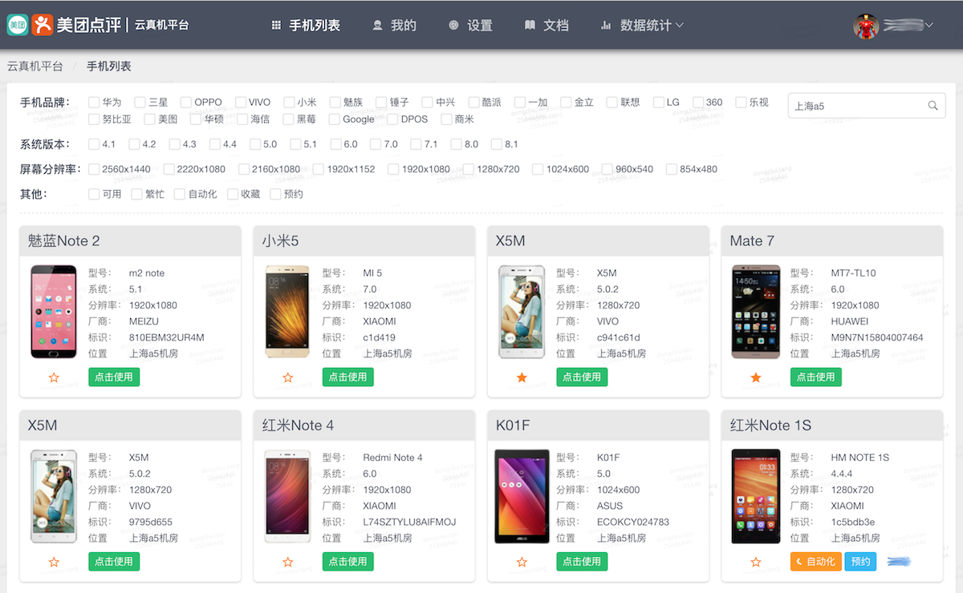963x593 pixels.
Task: Favorite the 魅蓝Note 2 with its star
Action: point(54,377)
